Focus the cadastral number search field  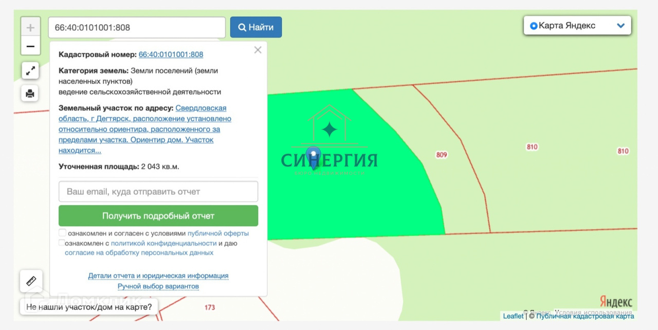click(137, 27)
